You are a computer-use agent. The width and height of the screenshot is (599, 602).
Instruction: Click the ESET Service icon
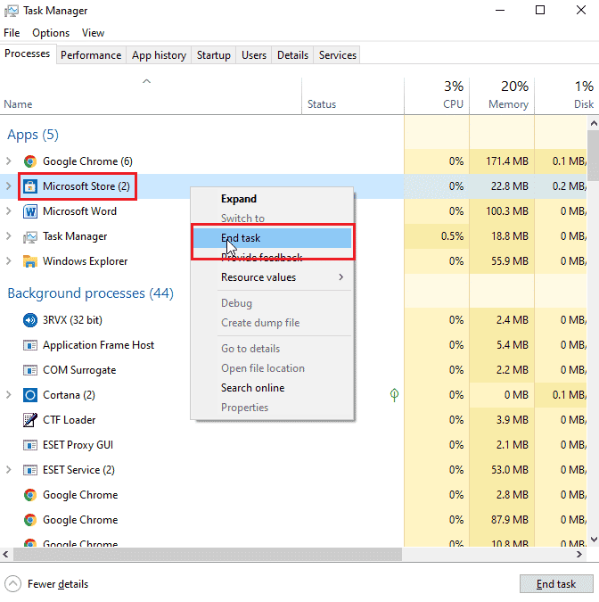[30, 470]
